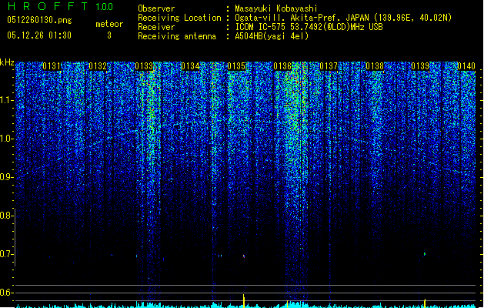Click time marker 0134
484x308 pixels.
point(190,66)
